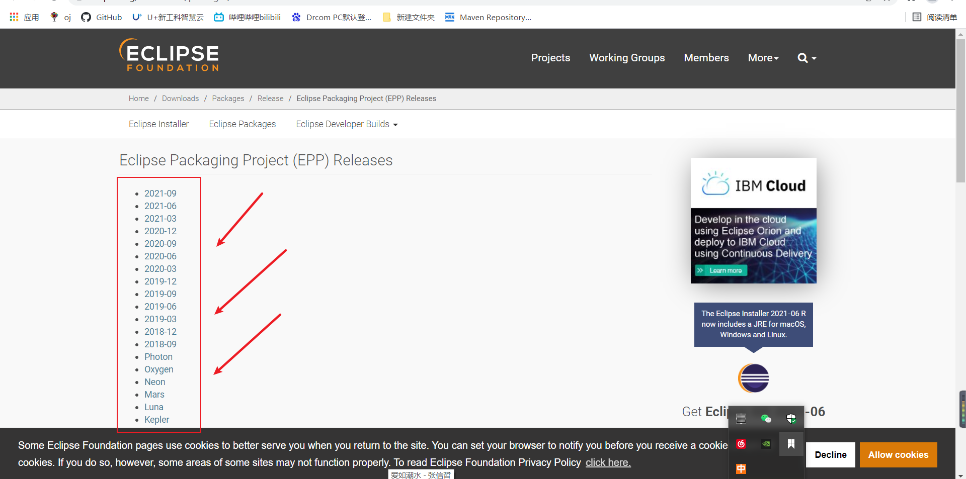
Task: Click the Allow cookies button
Action: pyautogui.click(x=898, y=455)
